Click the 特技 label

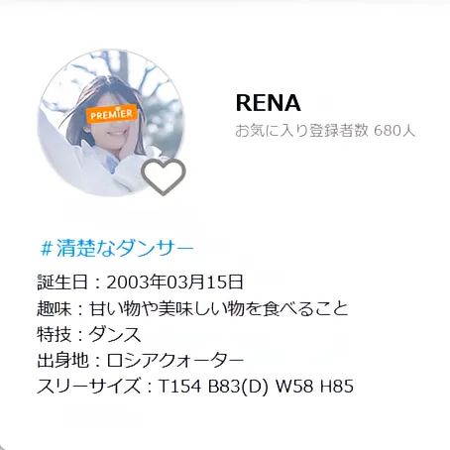54,334
